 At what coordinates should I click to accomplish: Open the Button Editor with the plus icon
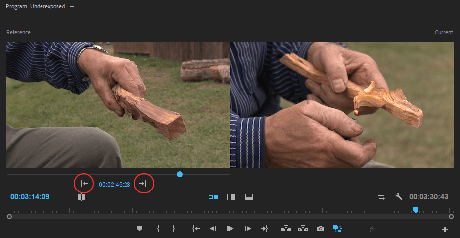[445, 230]
